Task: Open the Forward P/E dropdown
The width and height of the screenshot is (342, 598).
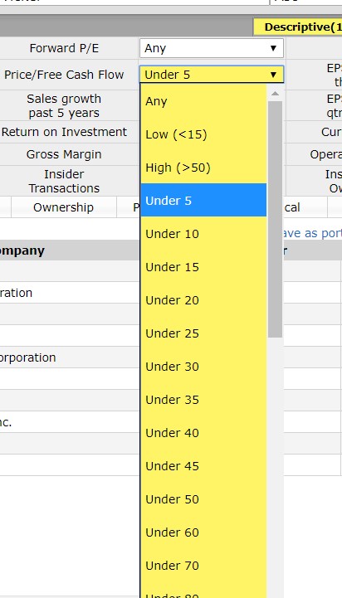Action: click(212, 48)
